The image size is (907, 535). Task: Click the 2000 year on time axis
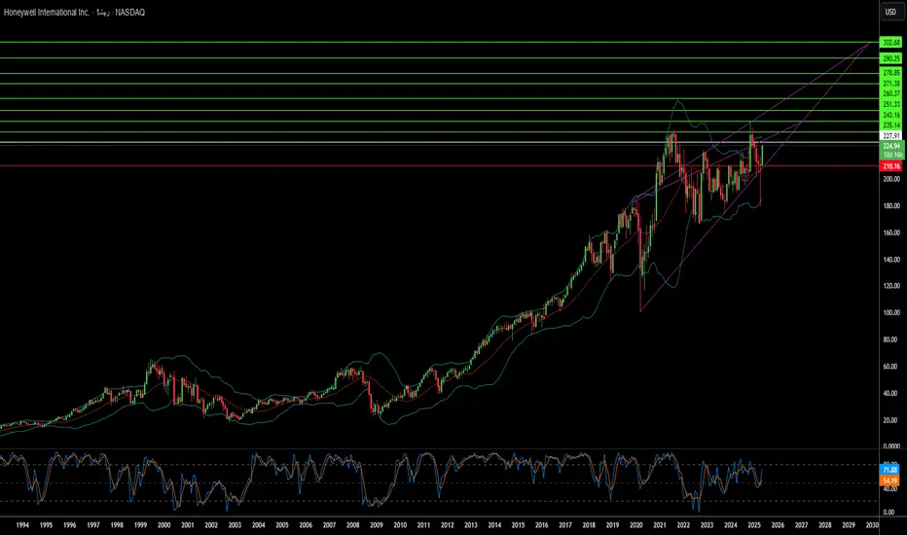(163, 525)
